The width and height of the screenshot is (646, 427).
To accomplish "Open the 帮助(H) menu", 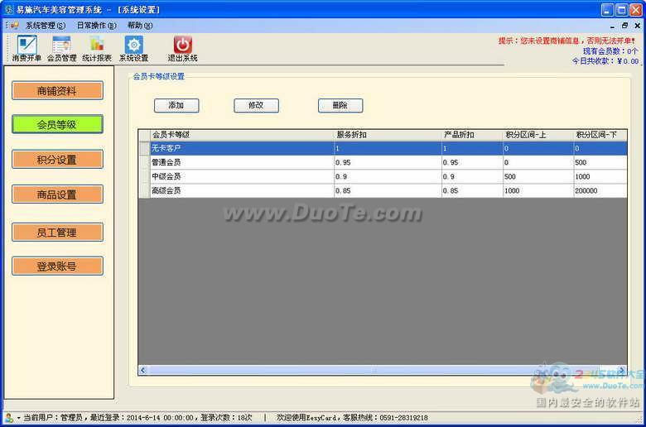I will pyautogui.click(x=140, y=26).
